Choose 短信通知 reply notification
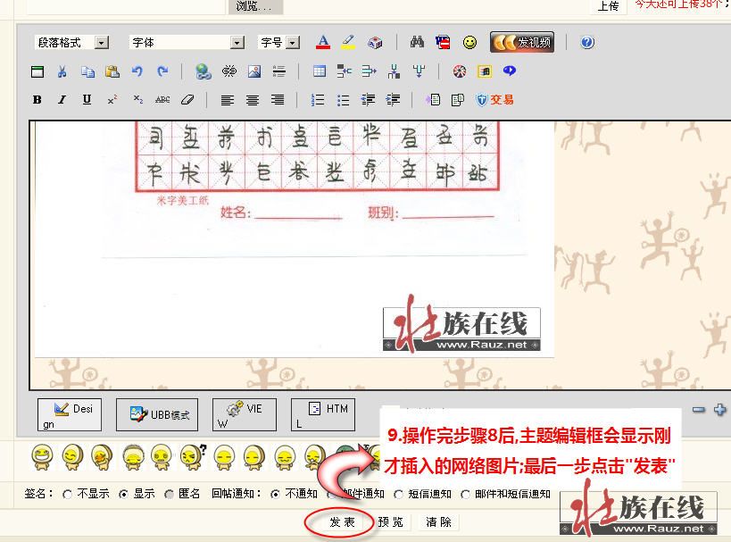This screenshot has height=542, width=731. click(398, 494)
